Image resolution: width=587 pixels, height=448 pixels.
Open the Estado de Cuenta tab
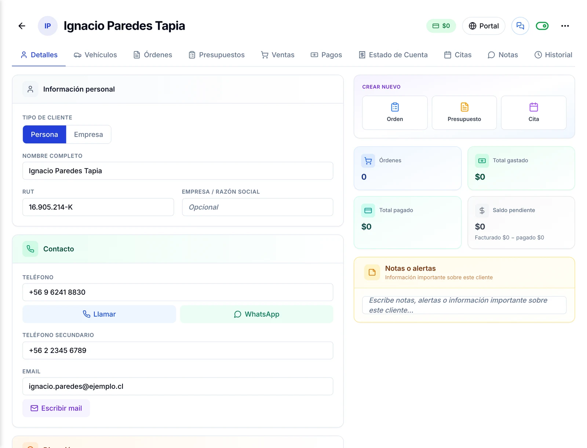[393, 55]
